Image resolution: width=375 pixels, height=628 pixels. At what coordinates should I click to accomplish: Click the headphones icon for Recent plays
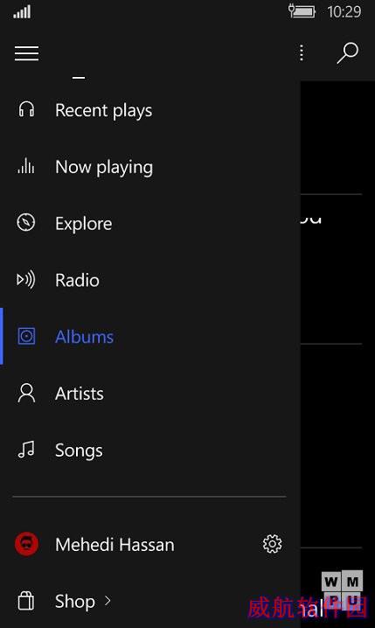coord(26,109)
